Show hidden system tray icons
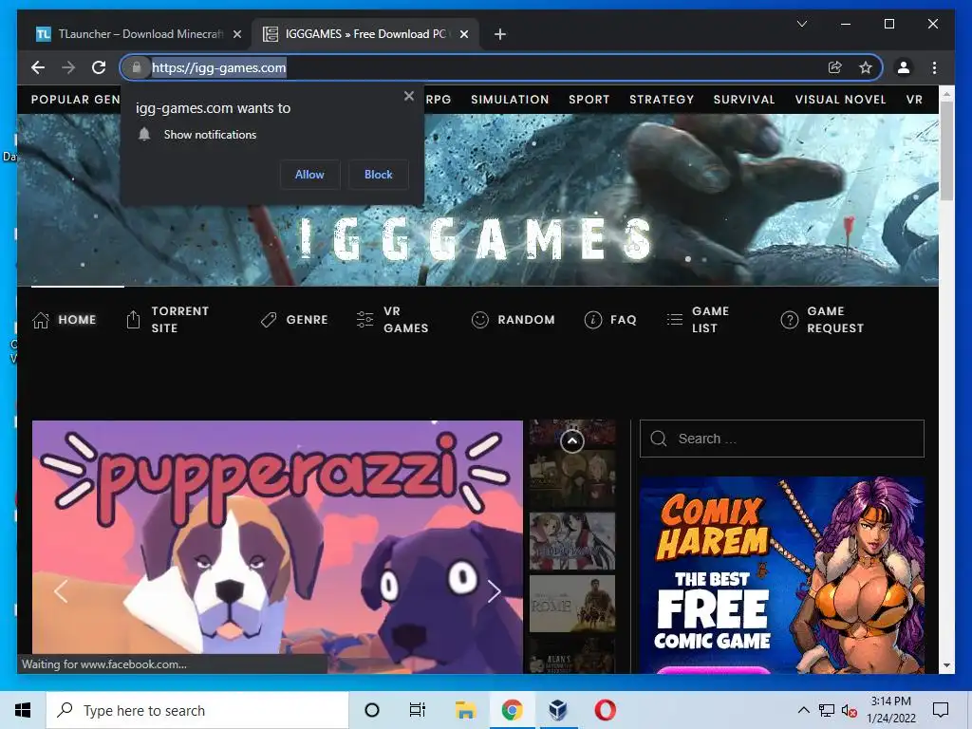 click(x=803, y=710)
